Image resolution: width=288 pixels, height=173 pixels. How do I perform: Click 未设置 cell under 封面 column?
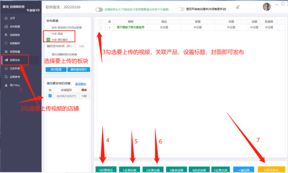pos(231,27)
